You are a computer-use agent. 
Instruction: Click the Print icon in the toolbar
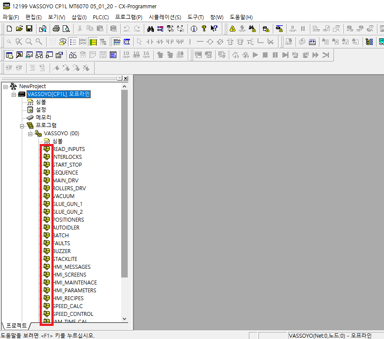coord(56,29)
